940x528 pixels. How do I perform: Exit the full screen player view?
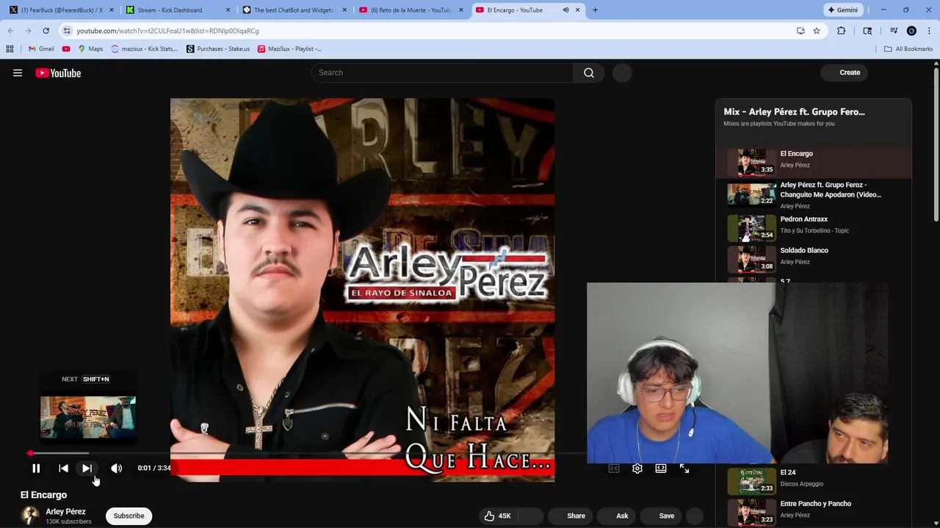pyautogui.click(x=684, y=468)
